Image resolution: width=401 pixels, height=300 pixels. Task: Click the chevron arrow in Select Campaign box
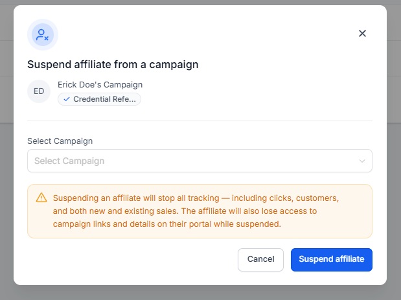[x=362, y=161]
